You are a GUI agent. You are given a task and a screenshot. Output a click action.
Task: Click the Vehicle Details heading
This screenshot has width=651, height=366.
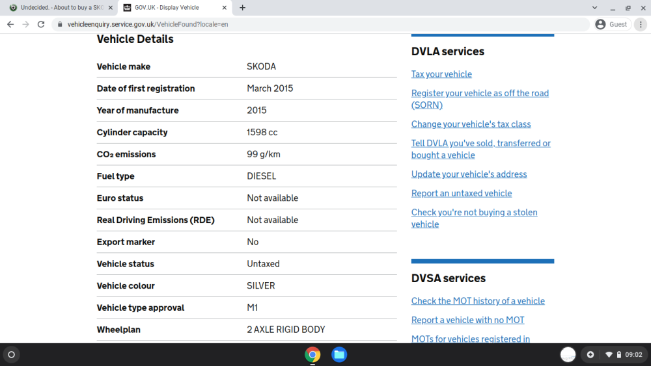point(135,40)
